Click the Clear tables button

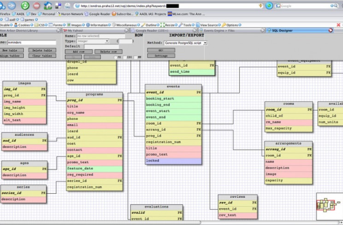(42, 56)
